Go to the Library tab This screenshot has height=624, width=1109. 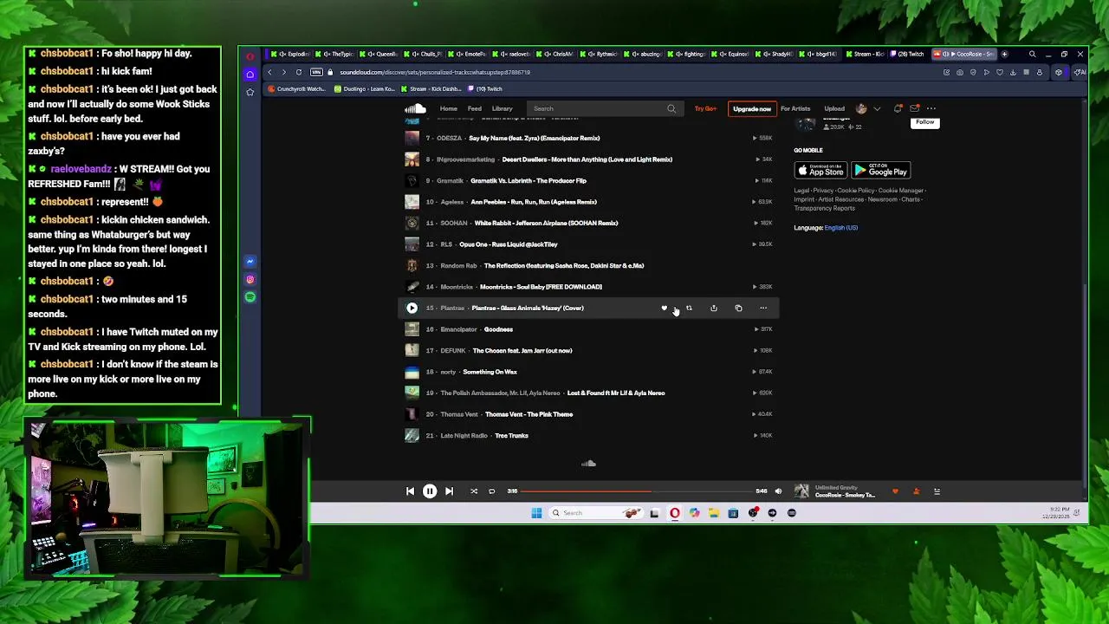click(503, 108)
